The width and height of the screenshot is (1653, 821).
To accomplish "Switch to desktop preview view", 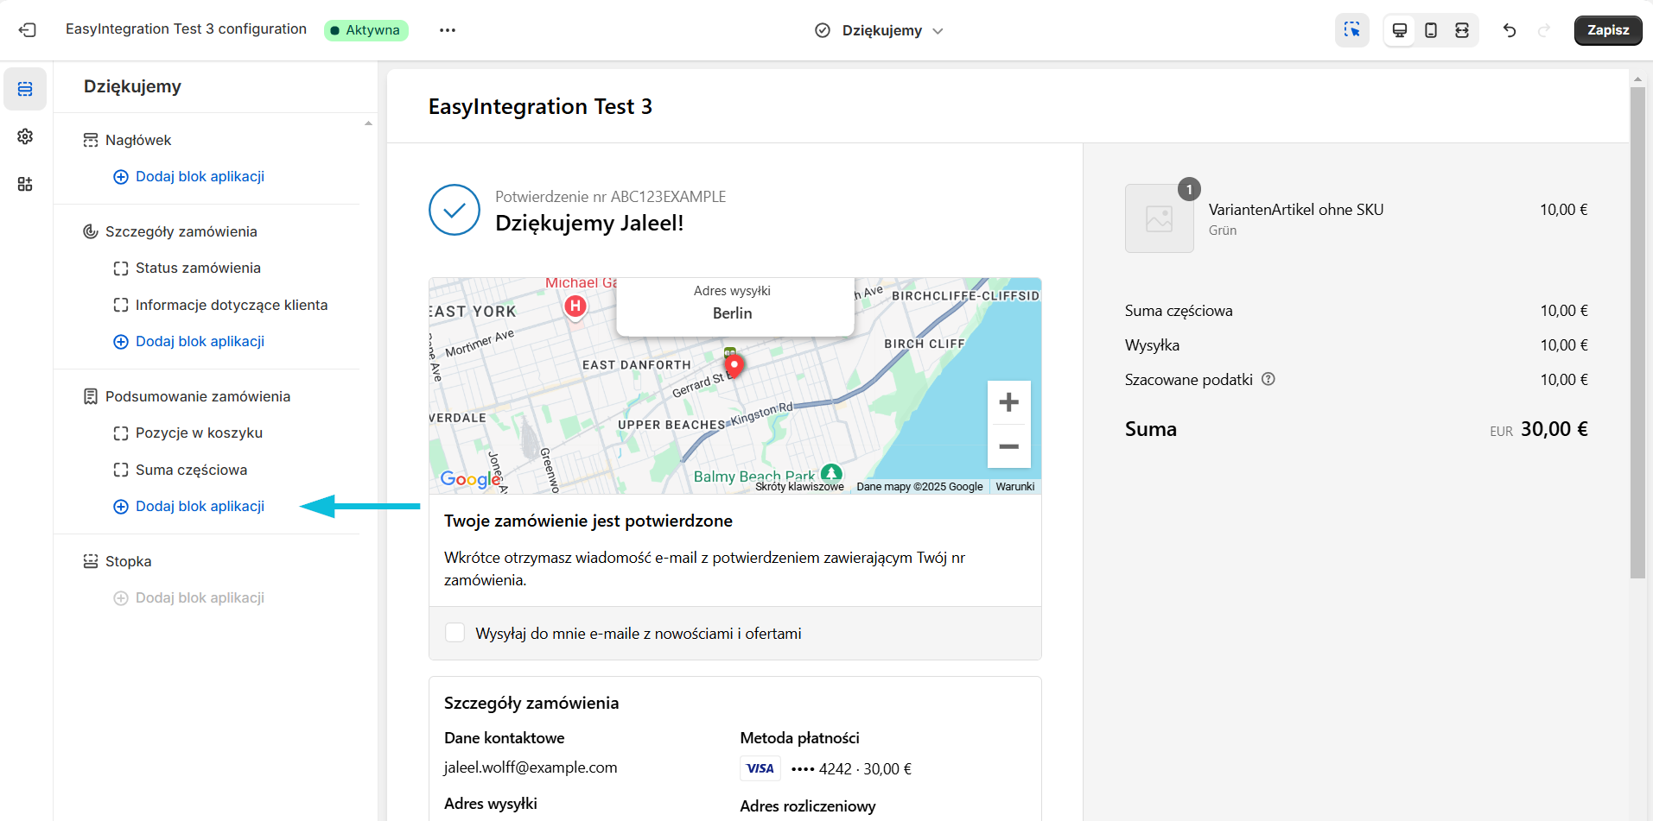I will pyautogui.click(x=1399, y=30).
